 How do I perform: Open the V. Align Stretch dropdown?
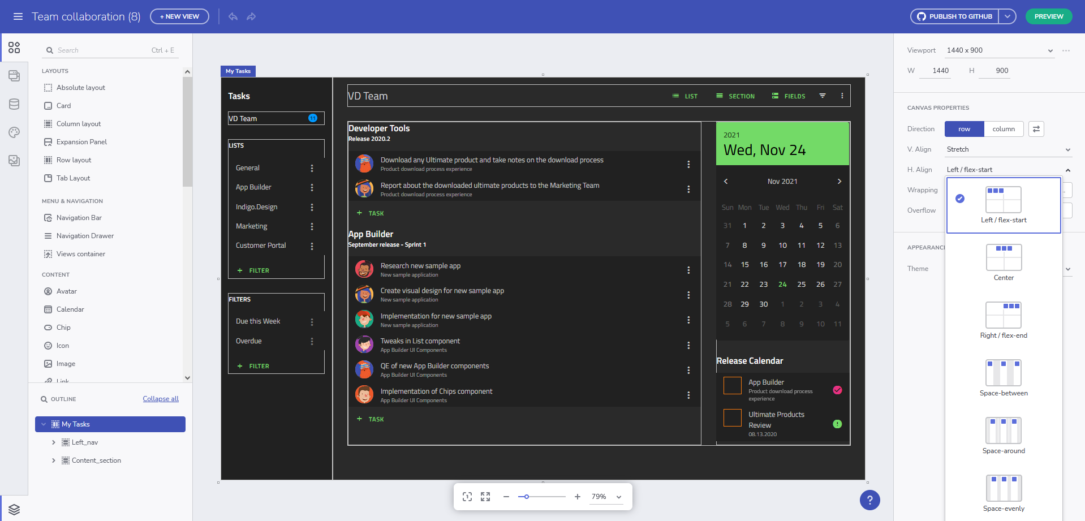click(x=1008, y=149)
